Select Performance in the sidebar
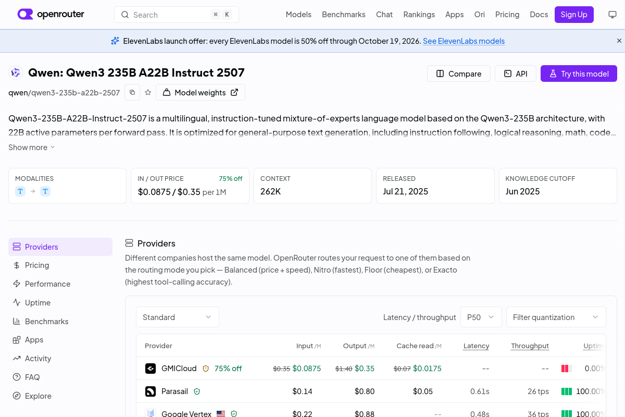 (x=60, y=284)
